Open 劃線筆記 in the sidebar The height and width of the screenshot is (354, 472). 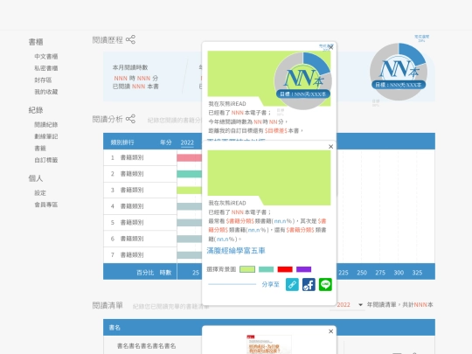point(46,136)
